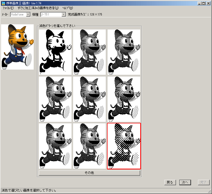Choose the red-outlined coarse halftone thumbnail
The width and height of the screenshot is (212, 194).
(x=124, y=146)
